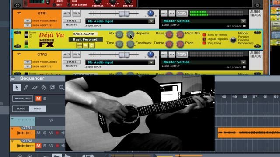Click MIX button on GTR2 rack device
The width and height of the screenshot is (280, 157).
(172, 55)
